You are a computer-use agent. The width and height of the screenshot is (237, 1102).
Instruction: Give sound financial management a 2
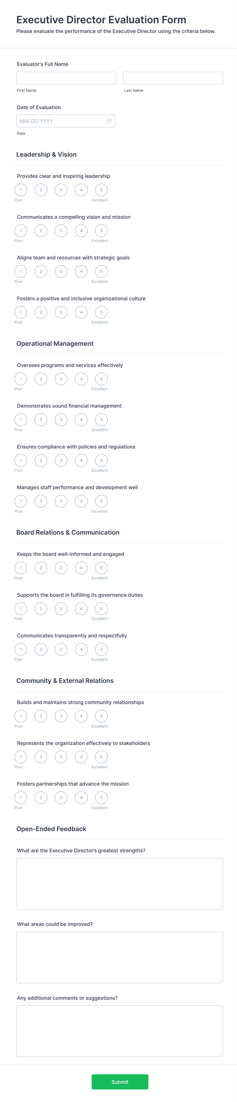pos(41,420)
